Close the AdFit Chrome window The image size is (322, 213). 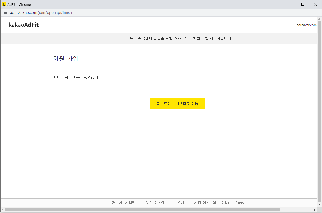pos(315,4)
